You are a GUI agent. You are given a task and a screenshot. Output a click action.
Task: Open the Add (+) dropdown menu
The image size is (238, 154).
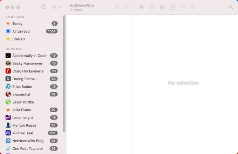click(x=56, y=7)
